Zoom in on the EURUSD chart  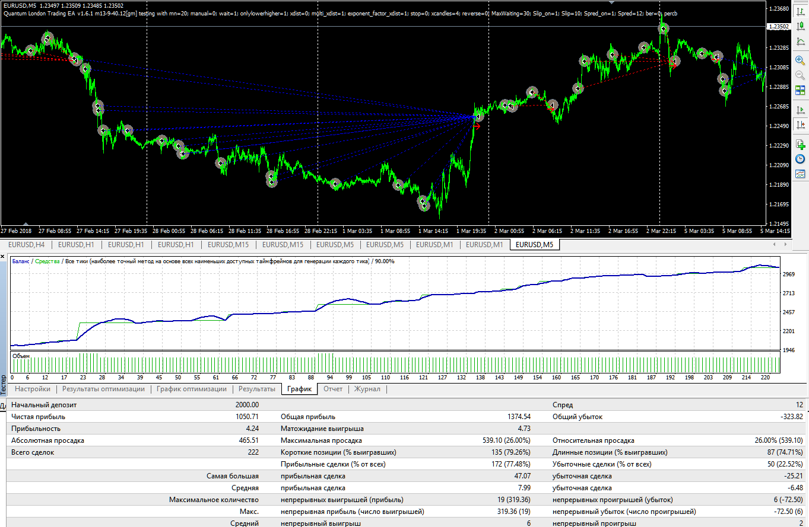[x=800, y=60]
